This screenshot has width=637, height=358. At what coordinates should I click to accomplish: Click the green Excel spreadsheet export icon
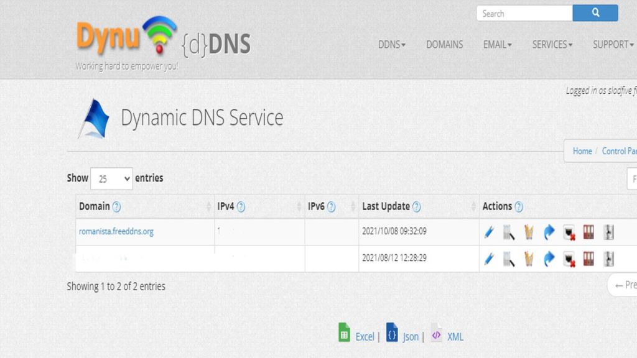click(x=344, y=333)
